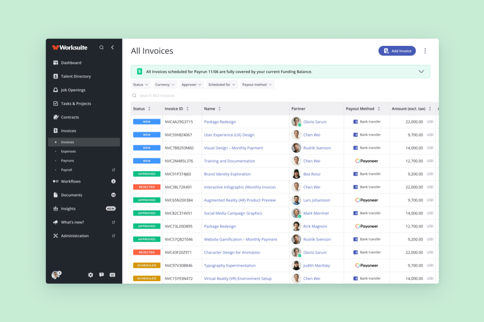This screenshot has height=322, width=484.
Task: Click Payoneer payout for Typography Experimentation row
Action: (x=367, y=265)
